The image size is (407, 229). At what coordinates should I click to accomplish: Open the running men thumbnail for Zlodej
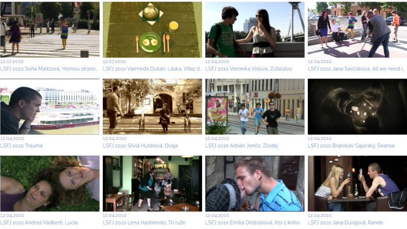pos(255,107)
